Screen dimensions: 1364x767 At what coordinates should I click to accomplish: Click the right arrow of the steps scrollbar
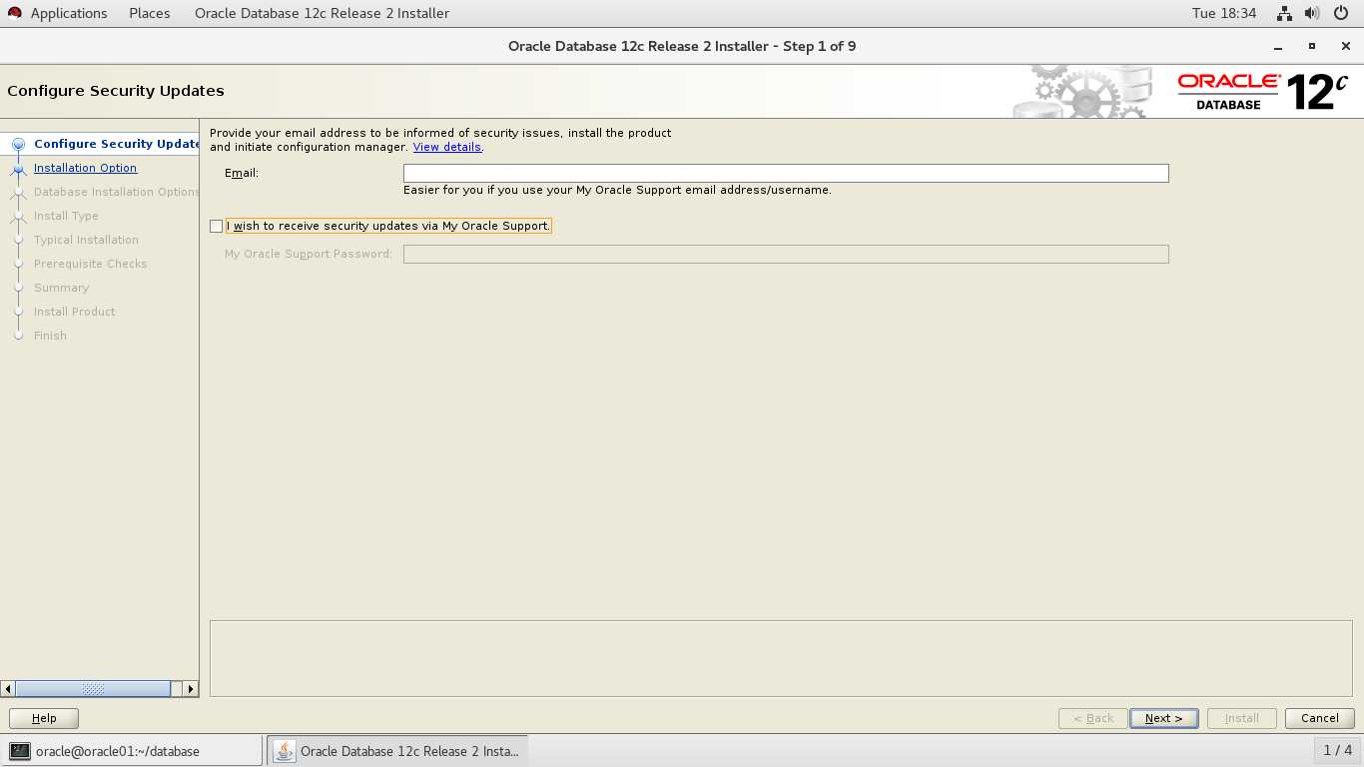[x=191, y=689]
